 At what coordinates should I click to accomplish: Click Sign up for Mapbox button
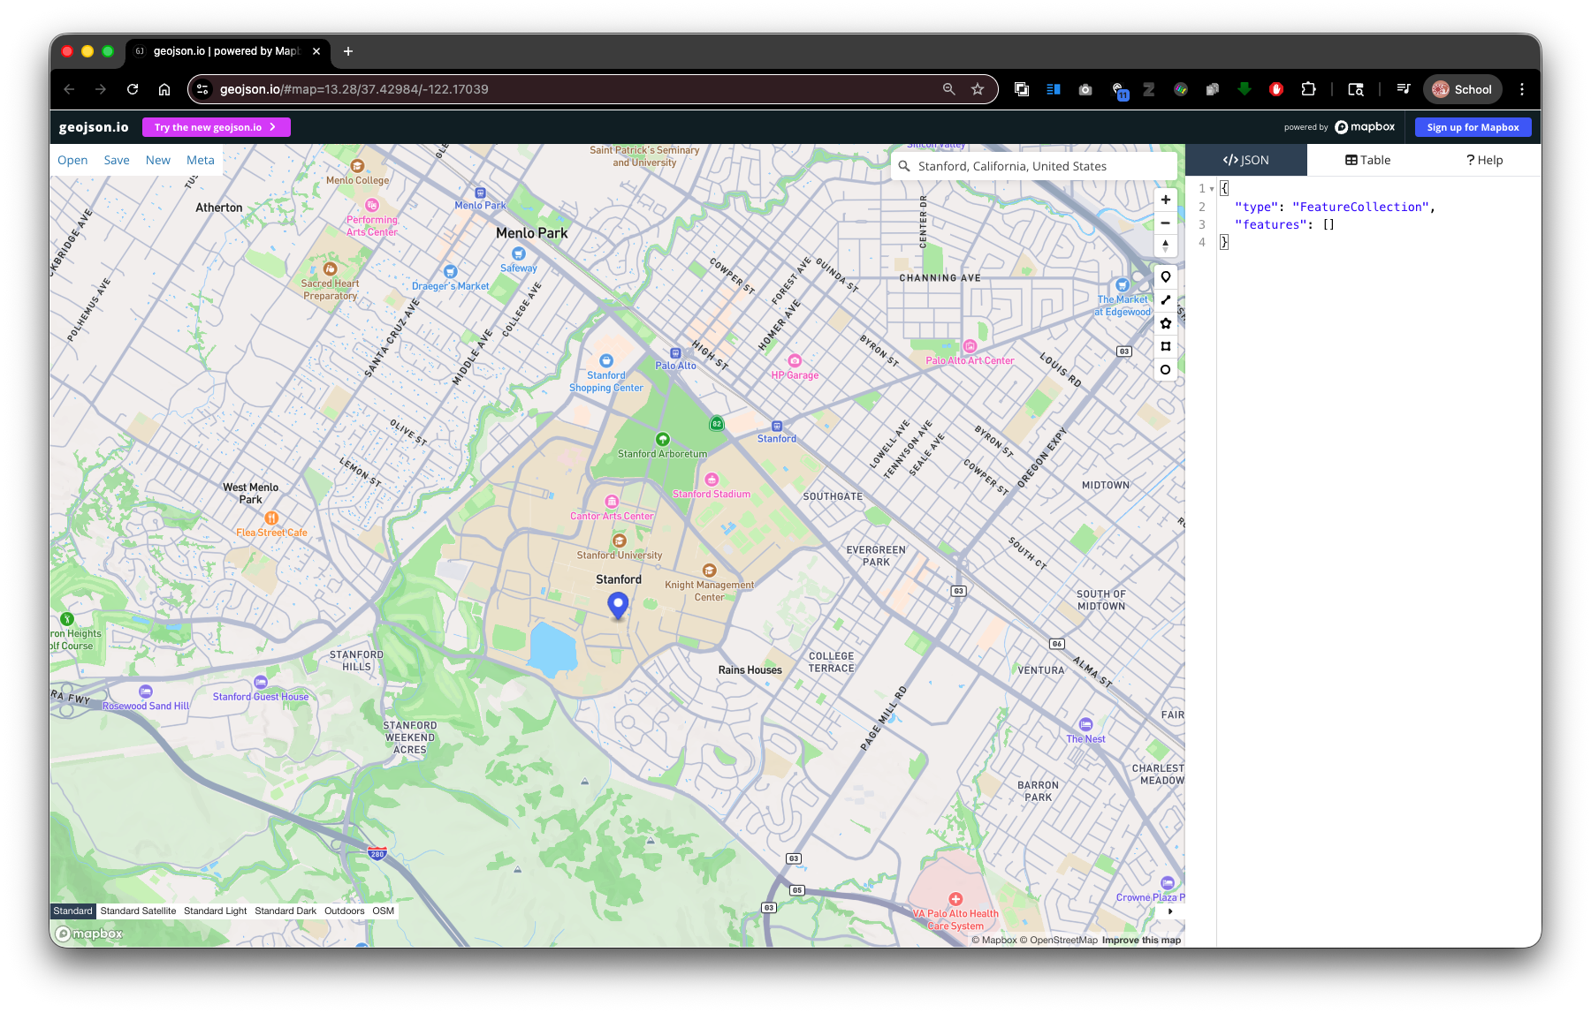point(1473,127)
